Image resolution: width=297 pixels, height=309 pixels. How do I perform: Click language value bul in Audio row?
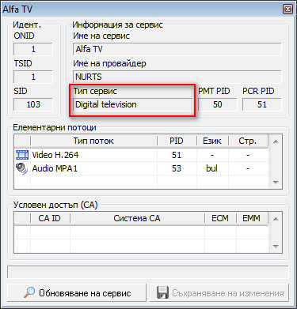pyautogui.click(x=212, y=168)
